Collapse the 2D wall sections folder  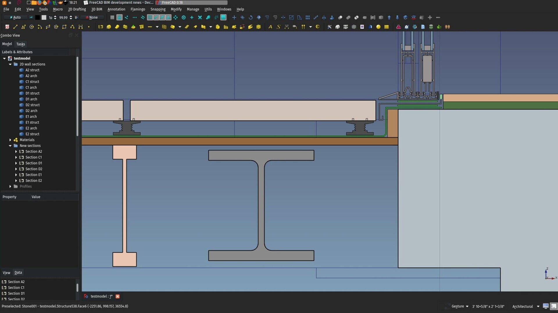tap(10, 64)
